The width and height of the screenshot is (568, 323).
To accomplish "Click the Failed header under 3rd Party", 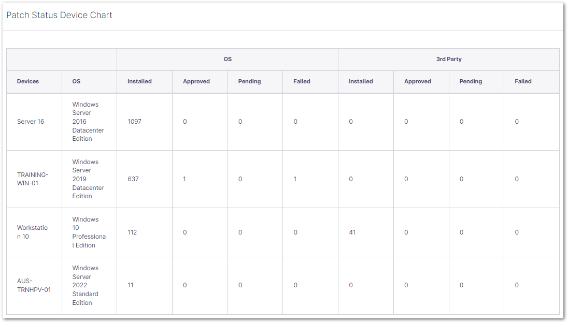I will (523, 81).
